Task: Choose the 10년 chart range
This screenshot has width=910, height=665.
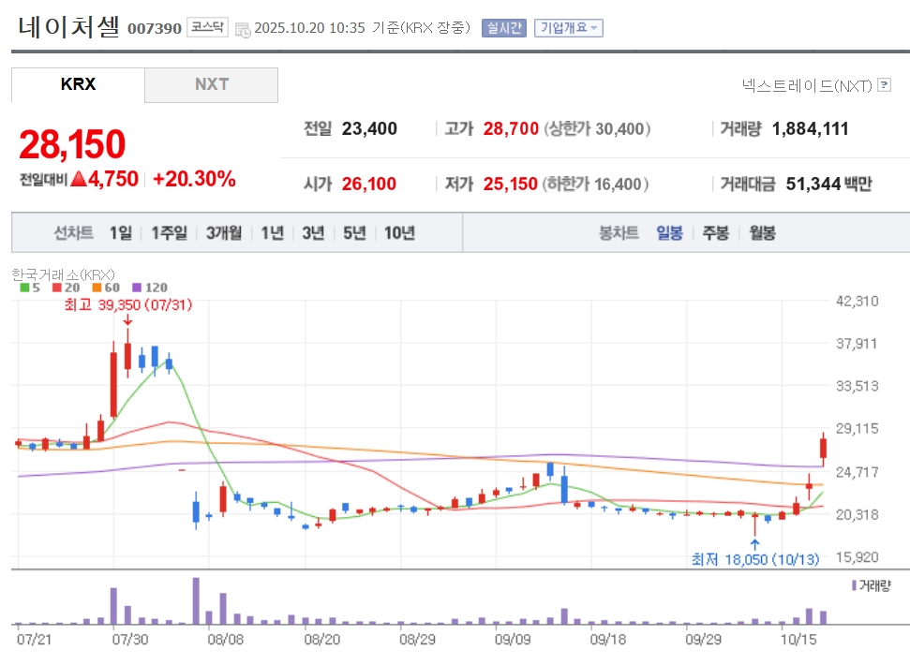Action: tap(399, 233)
